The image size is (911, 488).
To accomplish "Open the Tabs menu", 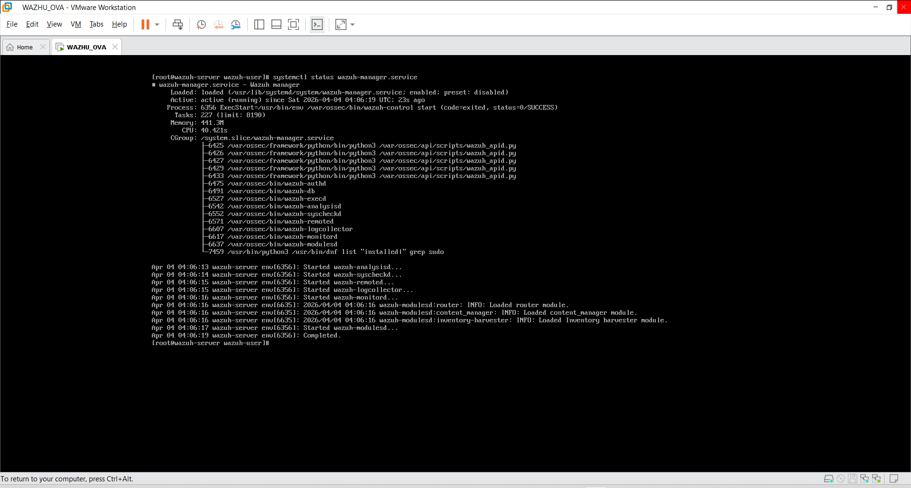I will (96, 24).
